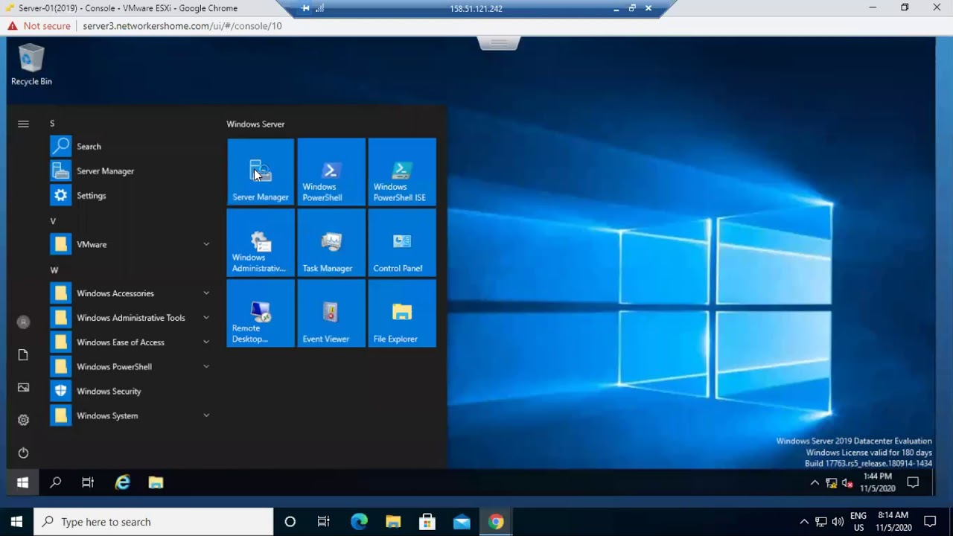
Task: Open Mail on the host taskbar
Action: coord(462,522)
